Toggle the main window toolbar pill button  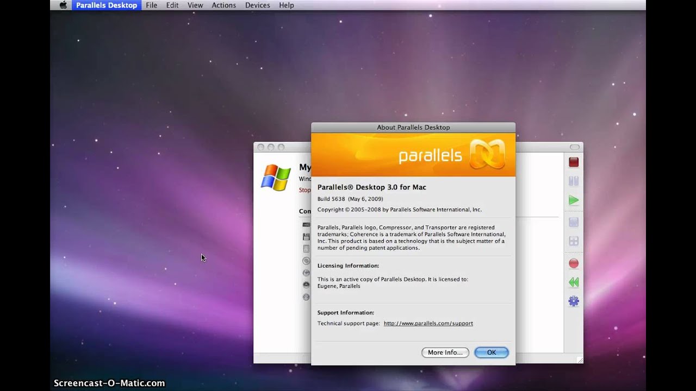[575, 147]
